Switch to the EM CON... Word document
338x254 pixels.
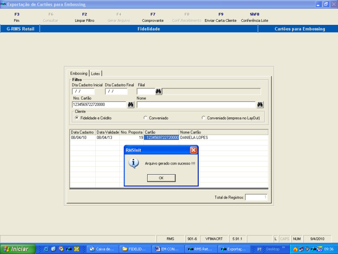click(x=168, y=249)
